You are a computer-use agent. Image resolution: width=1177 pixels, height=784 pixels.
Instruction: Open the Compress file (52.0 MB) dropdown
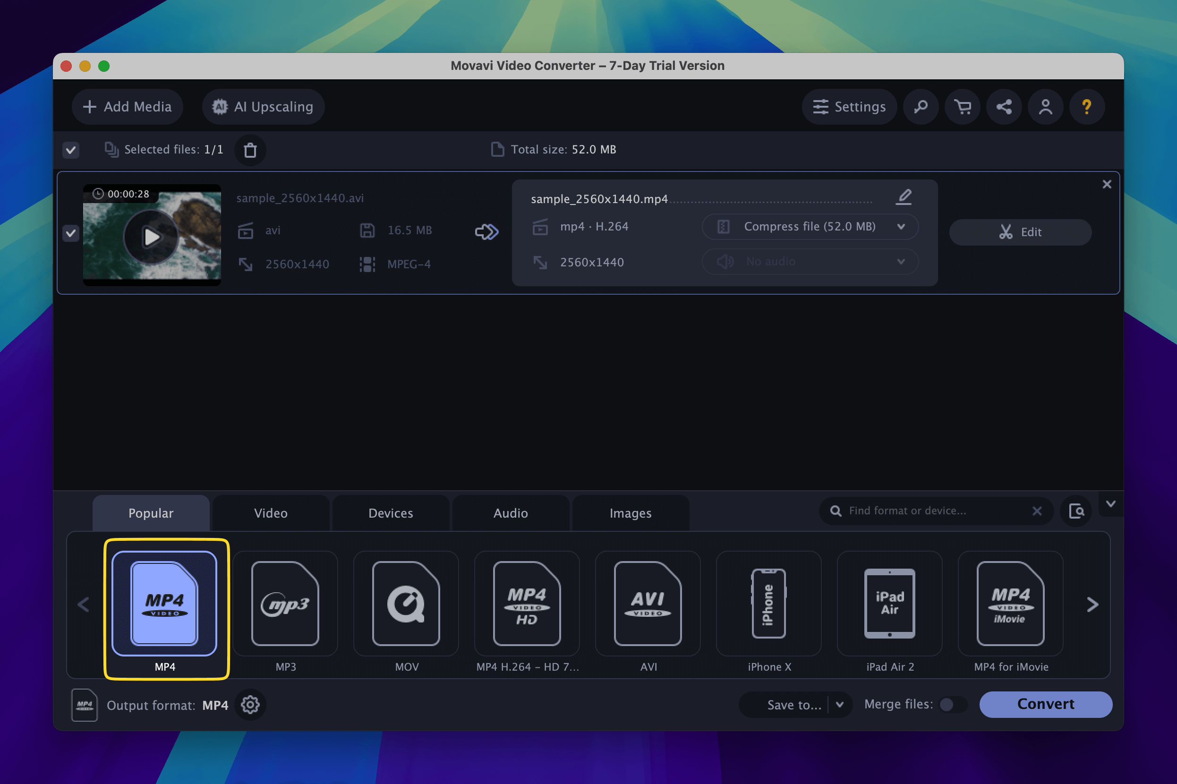810,227
